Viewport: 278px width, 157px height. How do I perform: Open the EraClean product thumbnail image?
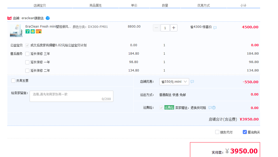pyautogui.click(x=16, y=30)
